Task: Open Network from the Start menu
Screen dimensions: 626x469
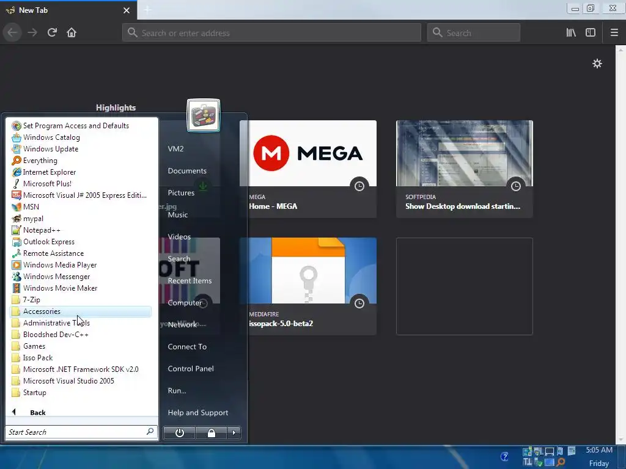Action: coord(182,325)
